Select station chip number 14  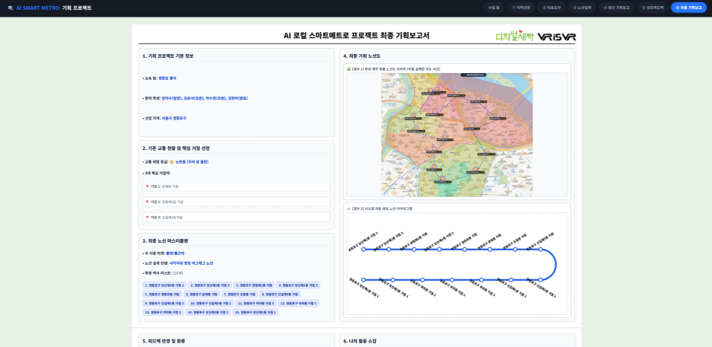208,312
